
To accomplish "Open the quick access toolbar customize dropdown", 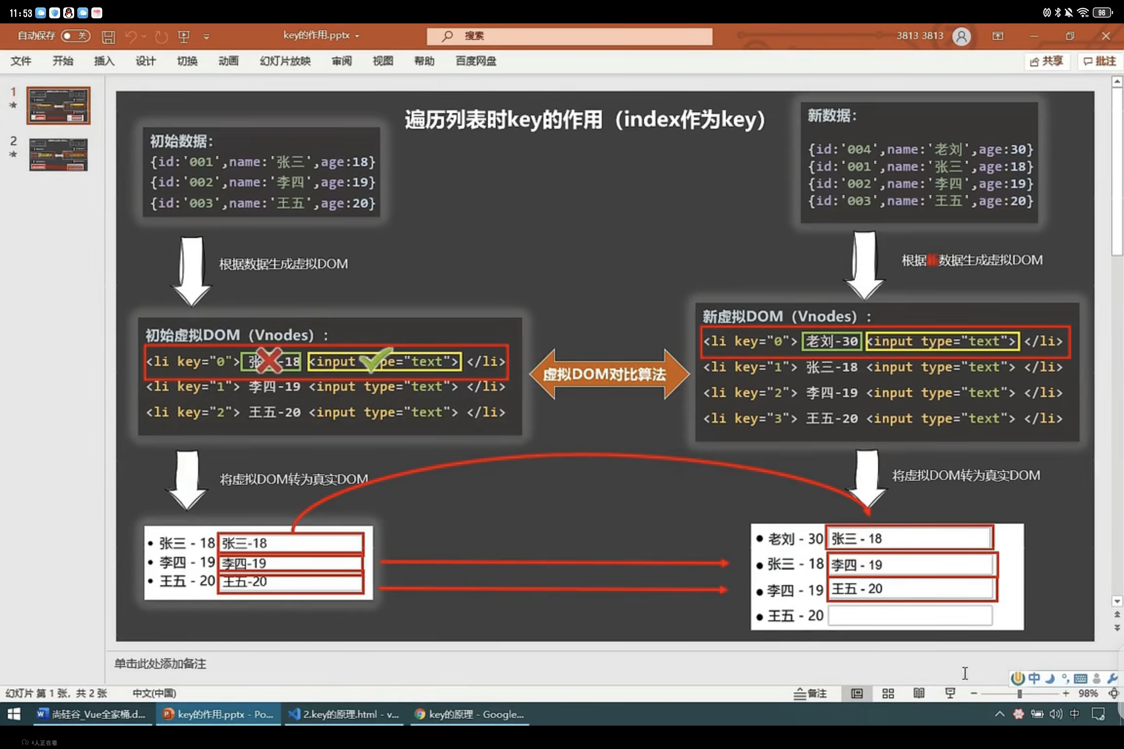I will point(206,36).
